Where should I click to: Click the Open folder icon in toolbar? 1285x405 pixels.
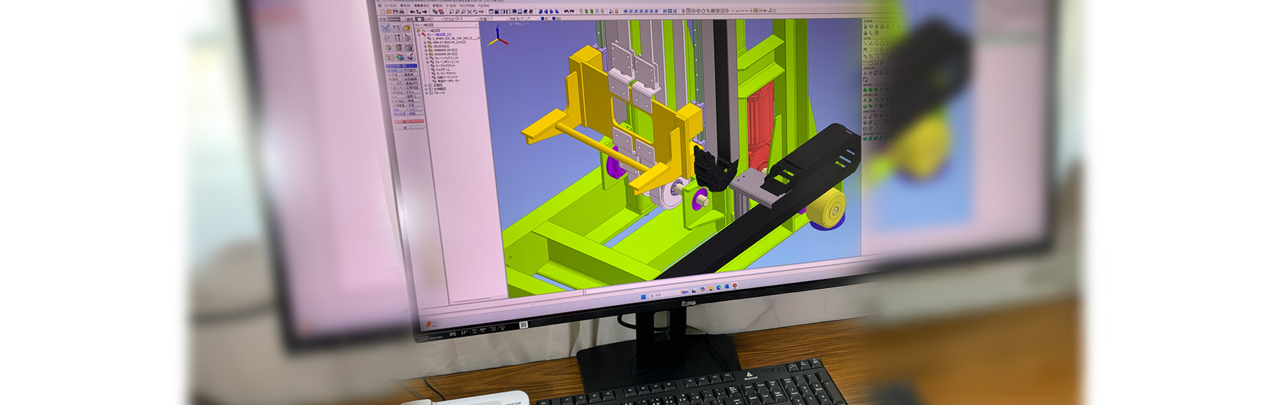[389, 11]
